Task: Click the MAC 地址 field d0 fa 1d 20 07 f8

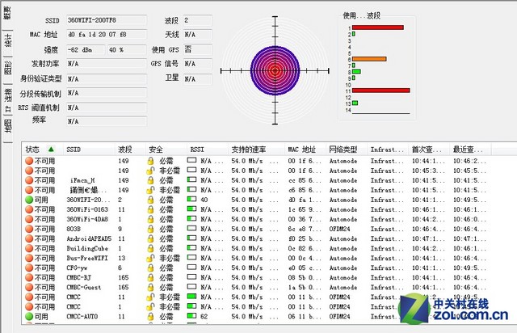Action: 106,34
